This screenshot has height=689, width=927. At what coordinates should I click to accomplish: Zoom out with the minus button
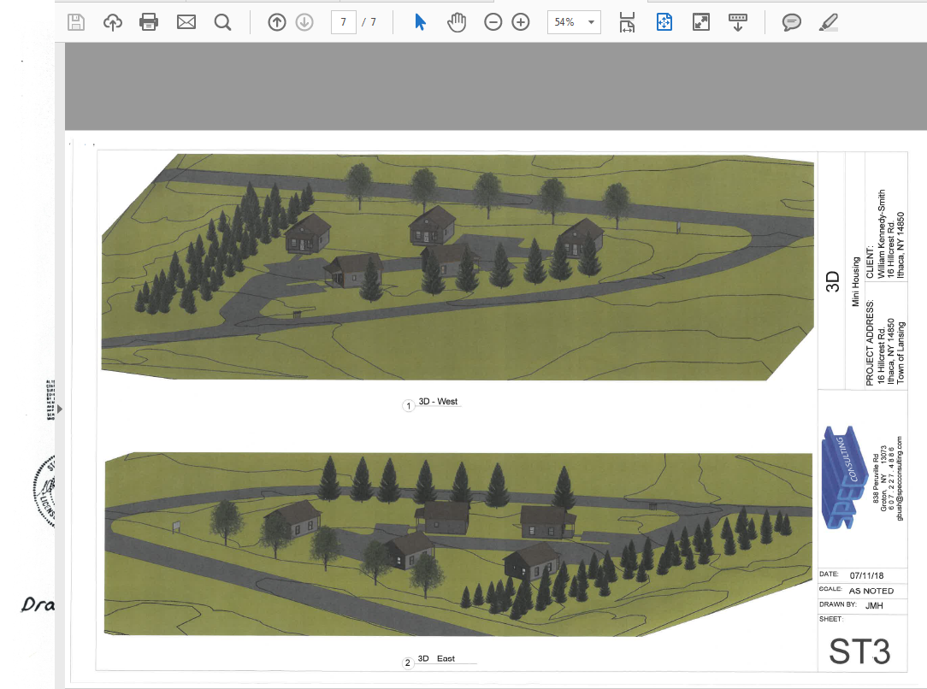(493, 22)
